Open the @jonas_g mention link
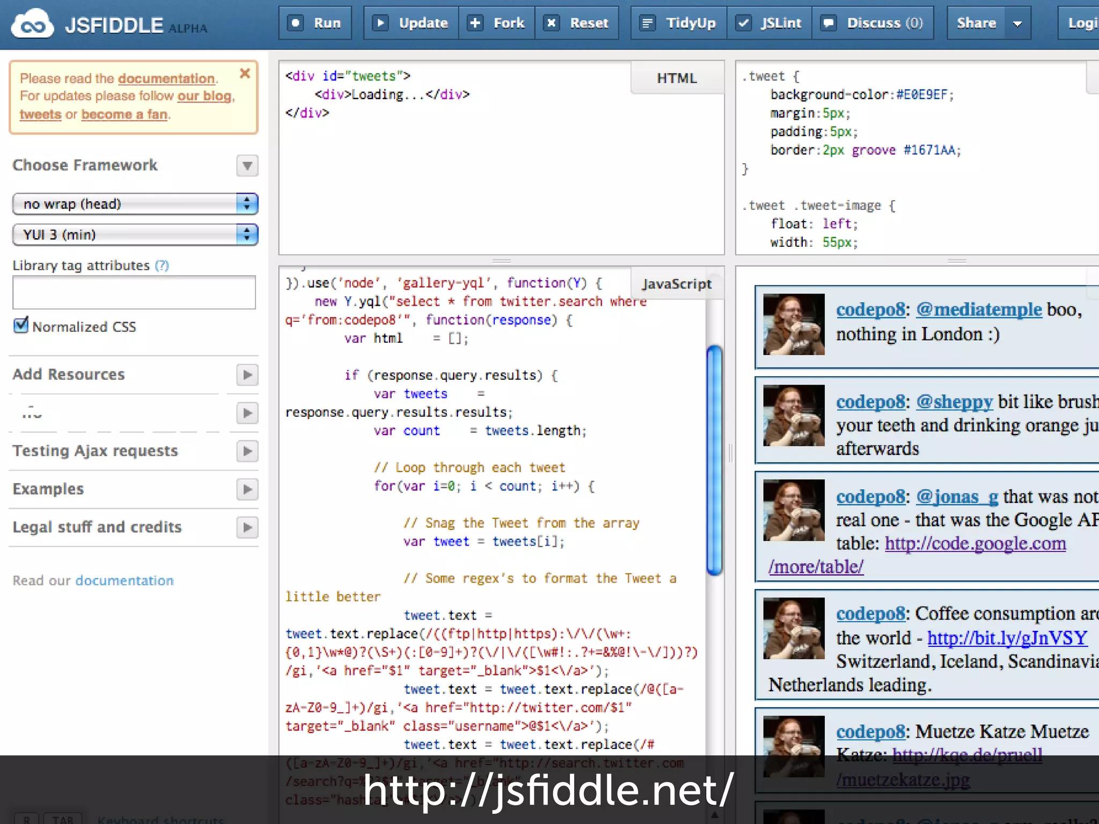The image size is (1099, 824). tap(957, 496)
